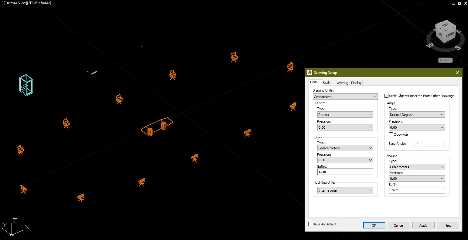Click the Apply button
Viewport: 468px width, 240px height.
click(x=423, y=225)
